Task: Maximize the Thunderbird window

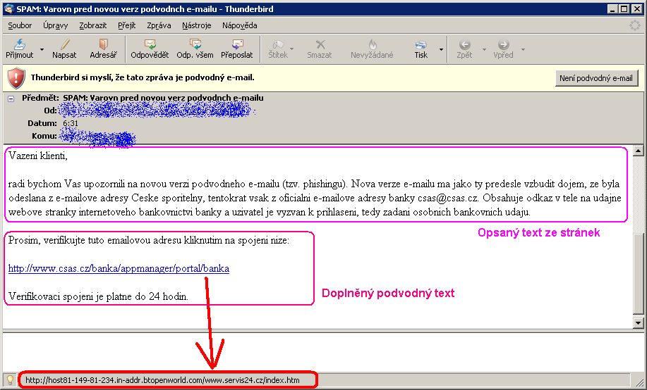Action: tap(624, 9)
